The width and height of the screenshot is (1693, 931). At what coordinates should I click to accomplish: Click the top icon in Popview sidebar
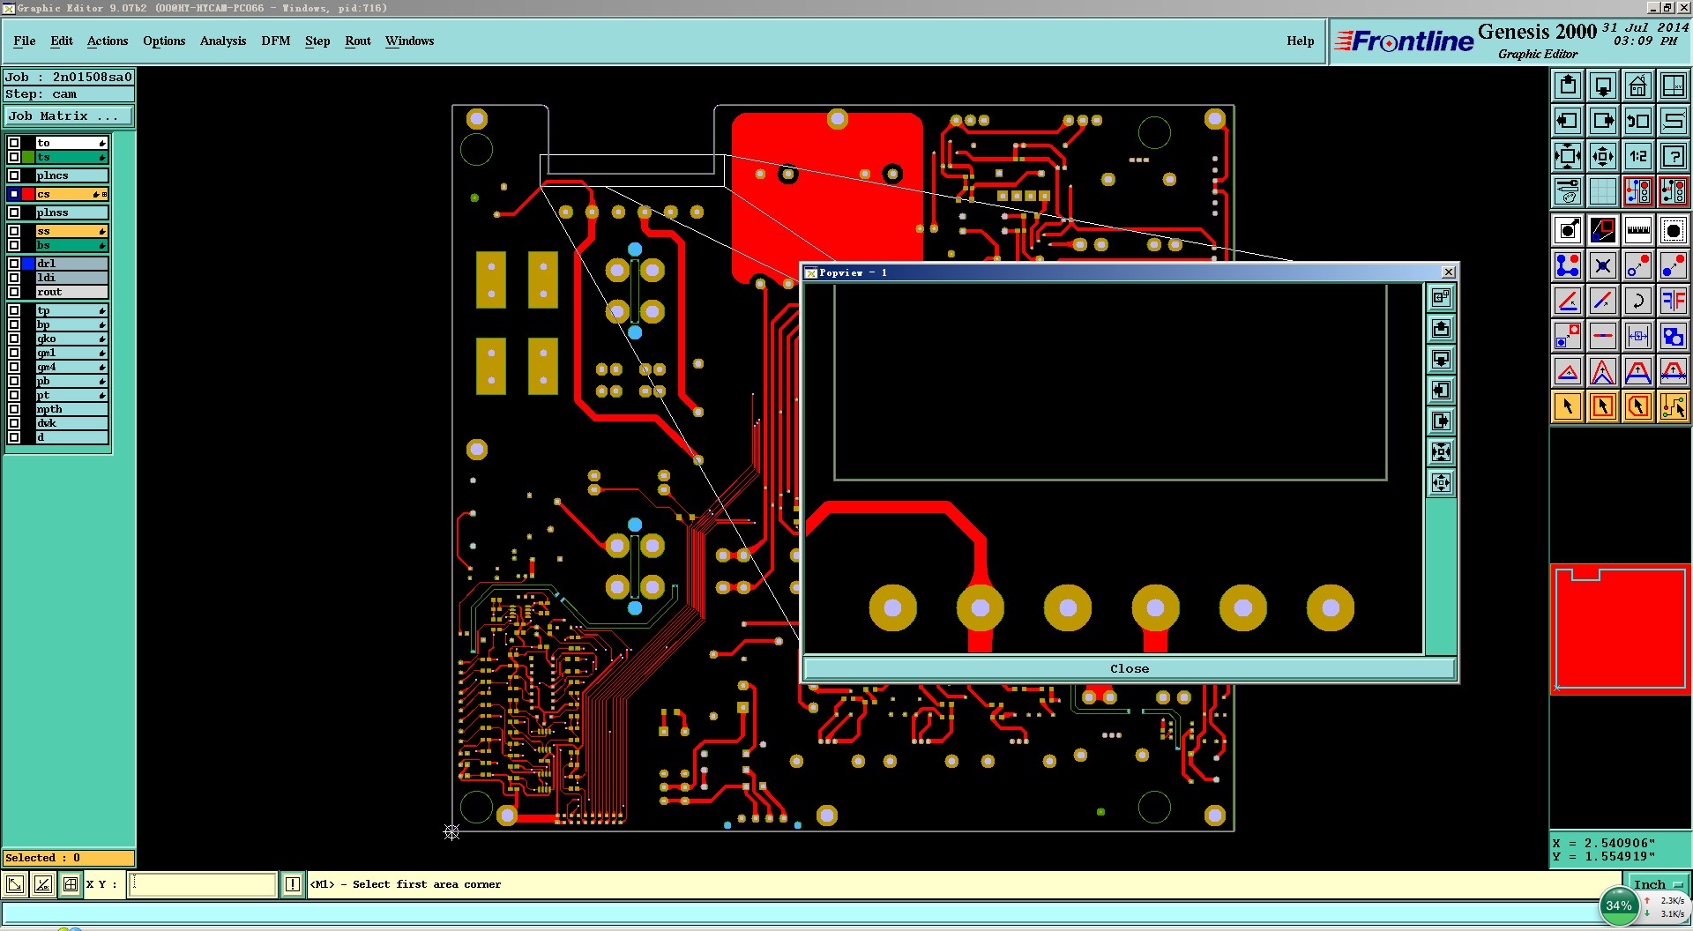point(1441,298)
